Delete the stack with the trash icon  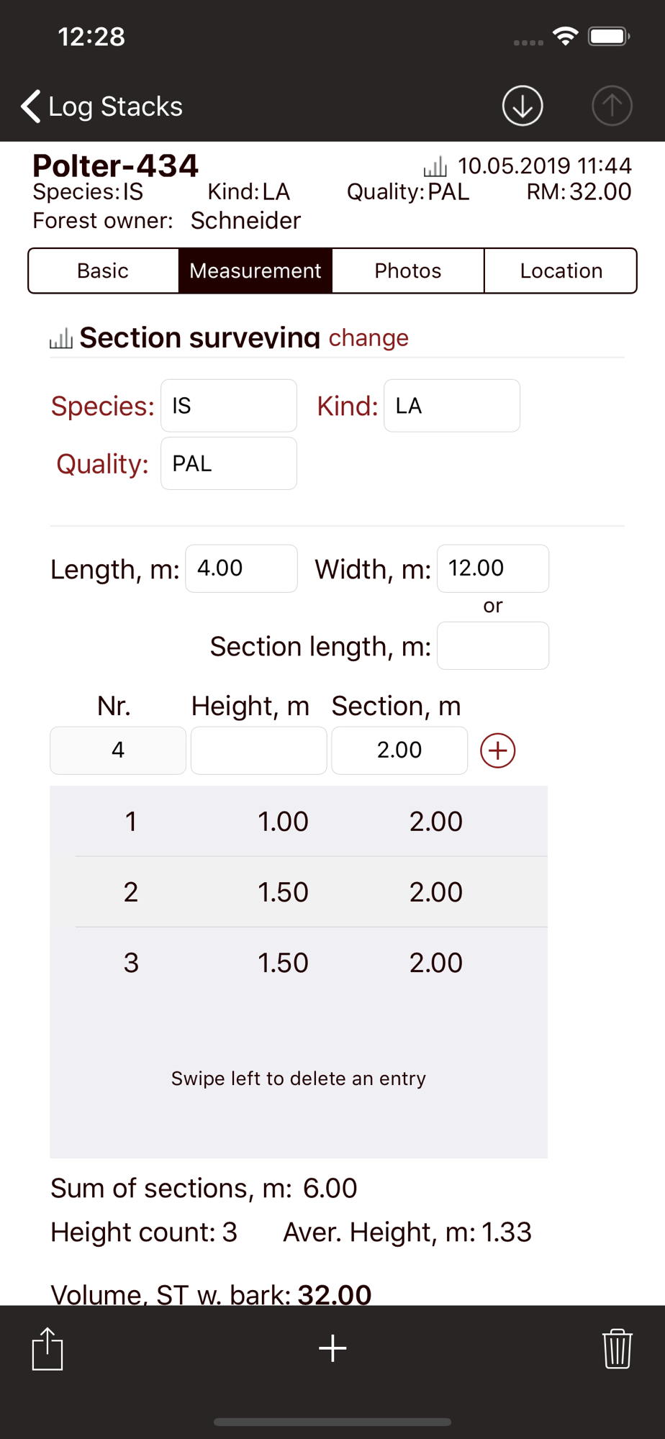[617, 1348]
